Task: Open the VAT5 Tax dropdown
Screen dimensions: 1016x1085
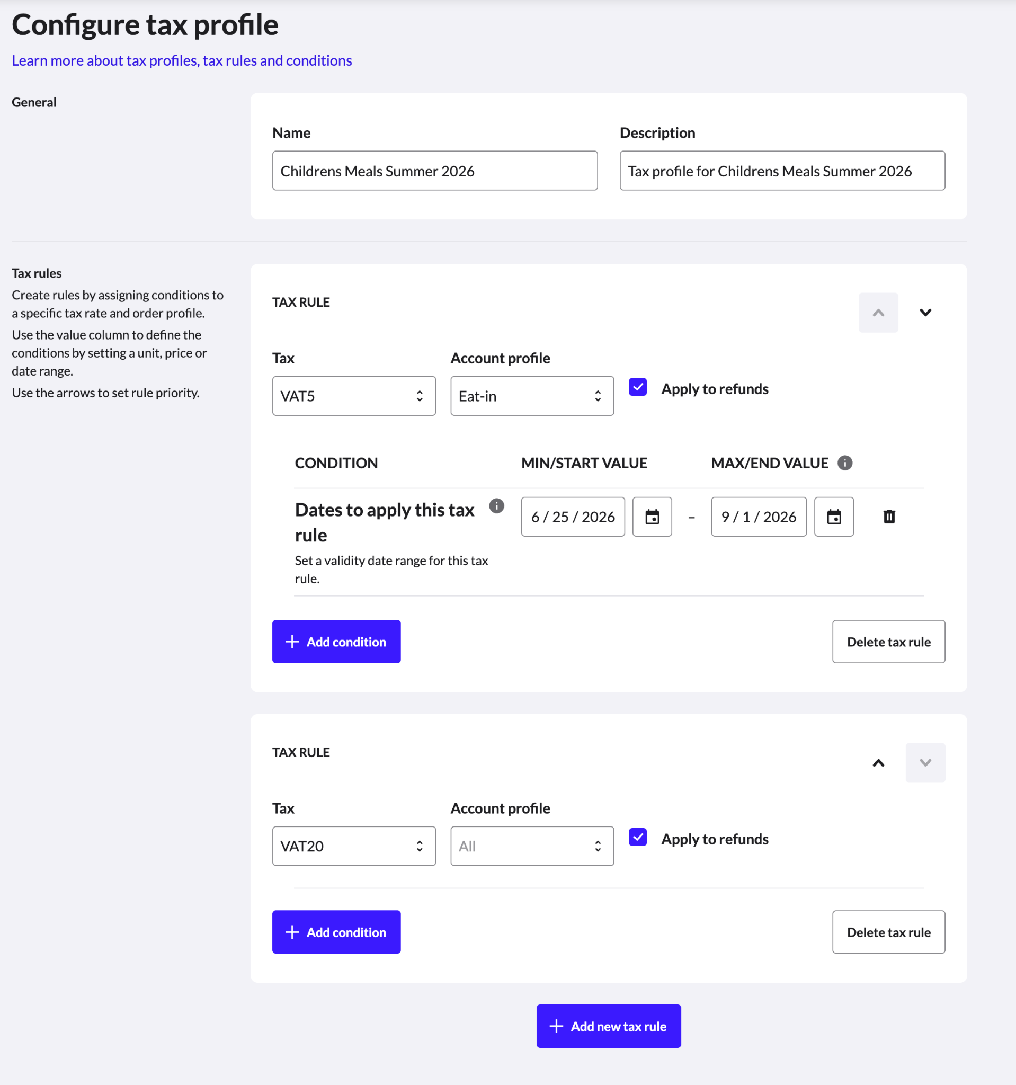Action: pyautogui.click(x=354, y=396)
